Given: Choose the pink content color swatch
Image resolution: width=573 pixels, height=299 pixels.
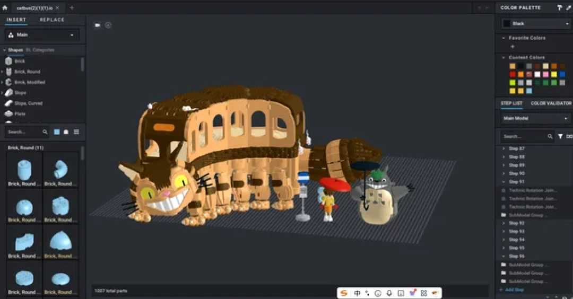Looking at the screenshot, I should pyautogui.click(x=545, y=74).
